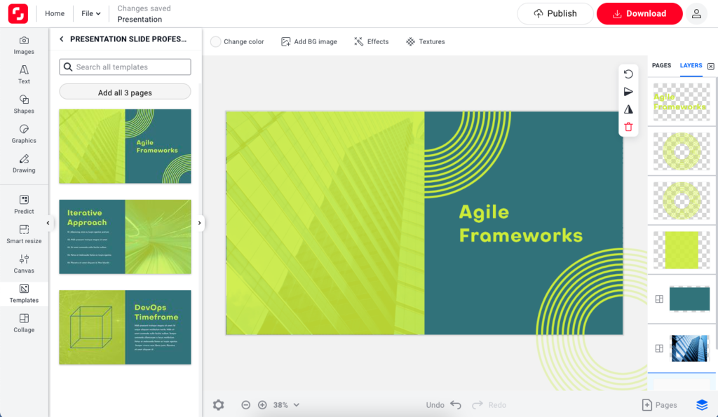Image resolution: width=718 pixels, height=417 pixels.
Task: Collapse the templates side panel
Action: (48, 223)
